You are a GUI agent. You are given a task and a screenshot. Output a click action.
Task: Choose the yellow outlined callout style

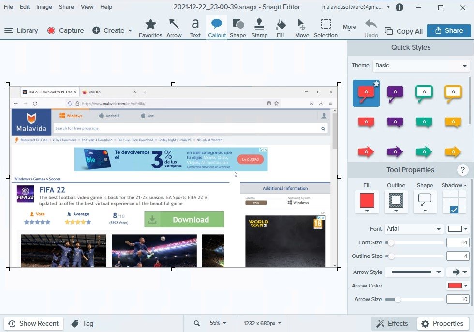[x=453, y=93]
